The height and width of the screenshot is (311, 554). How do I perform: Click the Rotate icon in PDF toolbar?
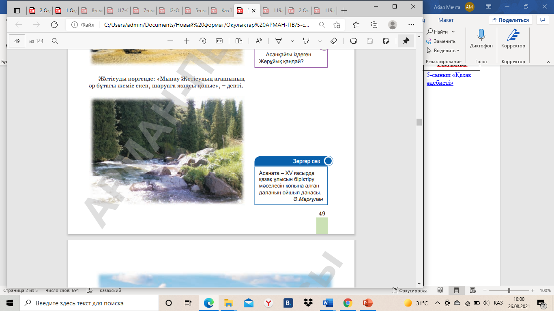[203, 41]
